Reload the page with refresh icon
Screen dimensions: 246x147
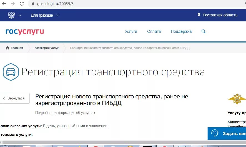click(22, 4)
